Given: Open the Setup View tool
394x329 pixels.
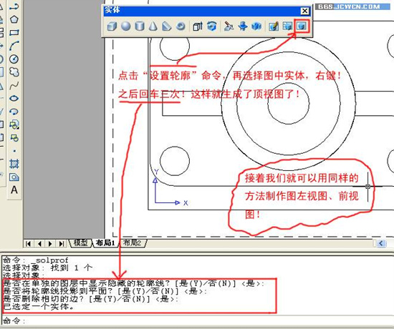Looking at the screenshot, I should [287, 26].
